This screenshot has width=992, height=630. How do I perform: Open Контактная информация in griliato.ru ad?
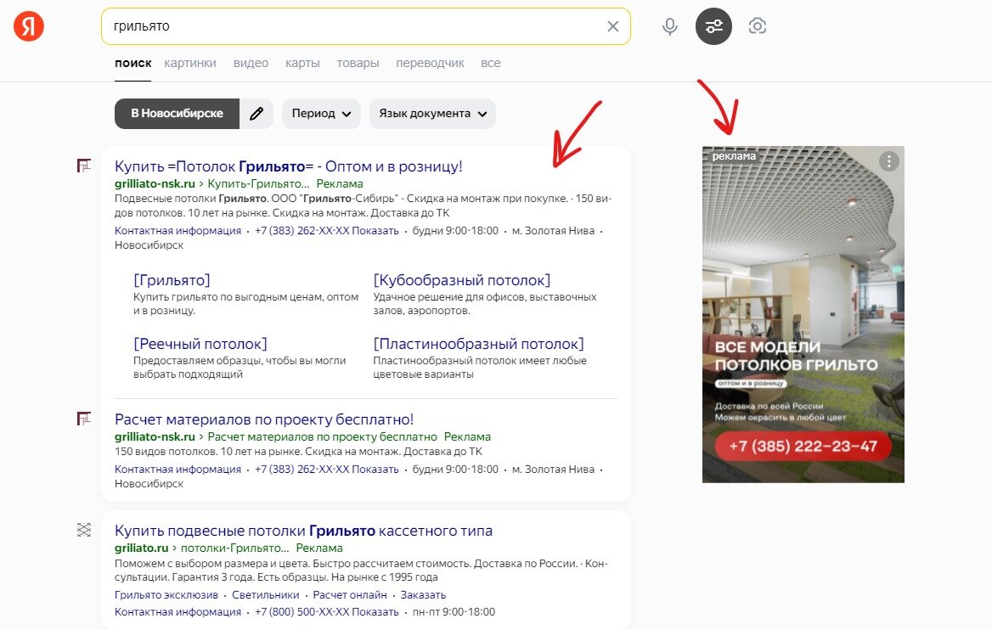coord(178,612)
